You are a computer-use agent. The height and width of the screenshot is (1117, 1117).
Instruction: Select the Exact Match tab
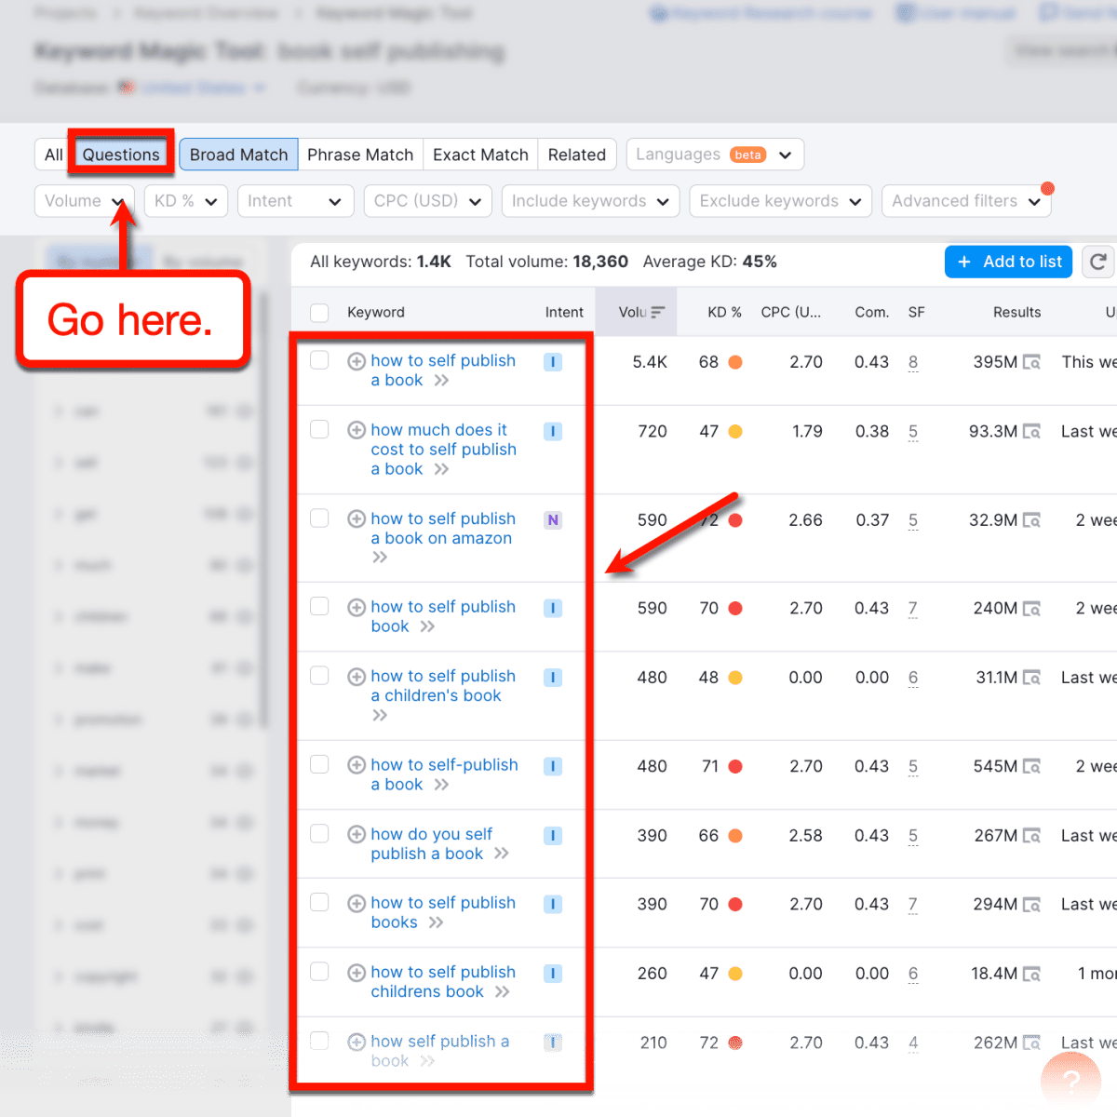(480, 154)
